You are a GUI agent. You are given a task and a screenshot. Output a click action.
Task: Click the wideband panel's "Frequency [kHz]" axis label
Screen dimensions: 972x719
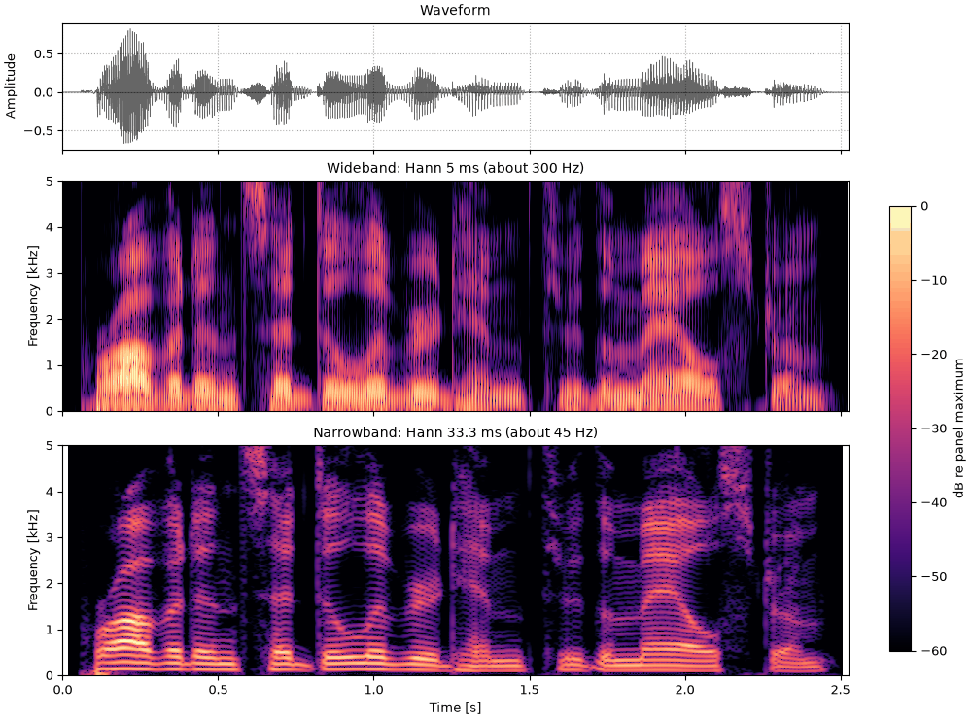point(32,295)
